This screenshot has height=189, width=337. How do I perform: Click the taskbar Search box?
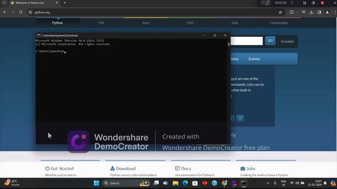point(126,183)
